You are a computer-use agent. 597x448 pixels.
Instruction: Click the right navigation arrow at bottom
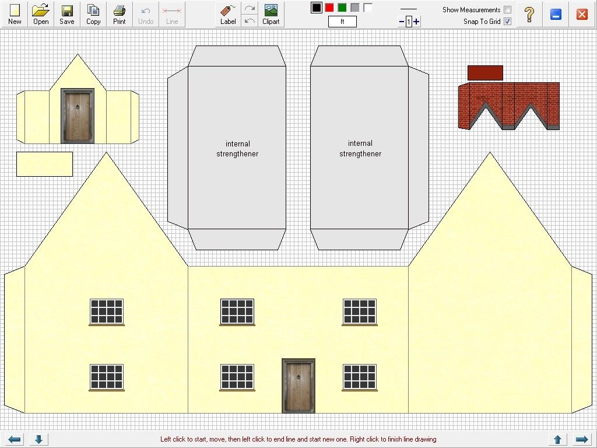(x=583, y=439)
